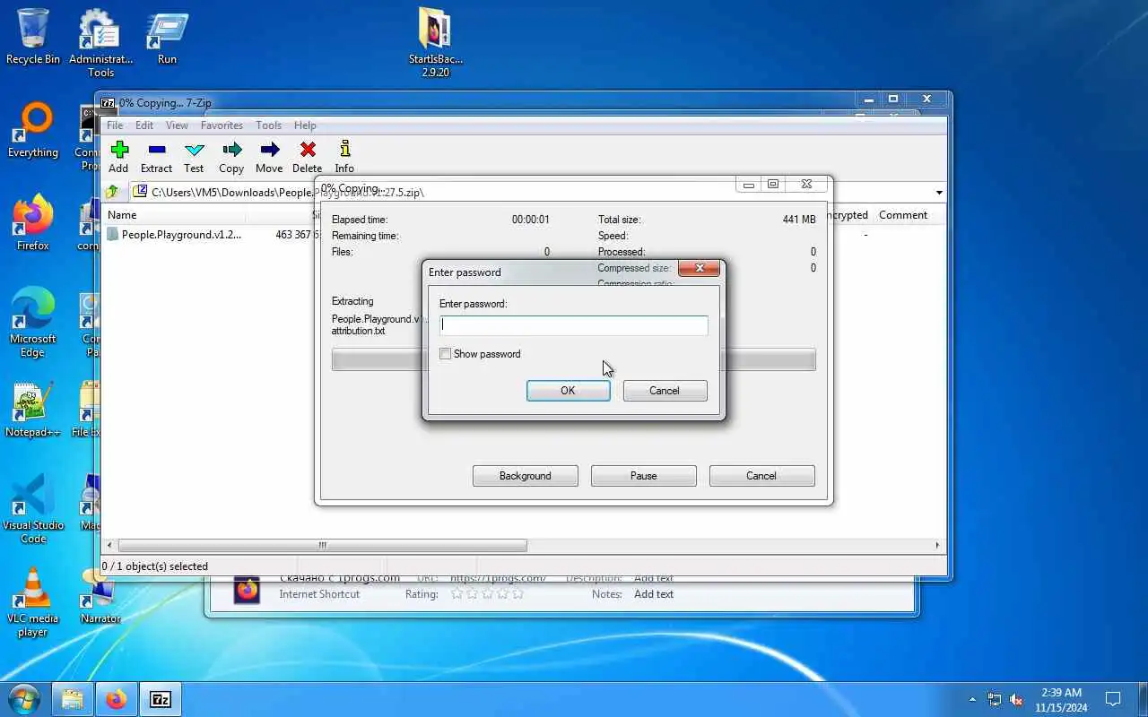Open the Favorites menu in 7-Zip
The height and width of the screenshot is (717, 1148).
pos(222,125)
